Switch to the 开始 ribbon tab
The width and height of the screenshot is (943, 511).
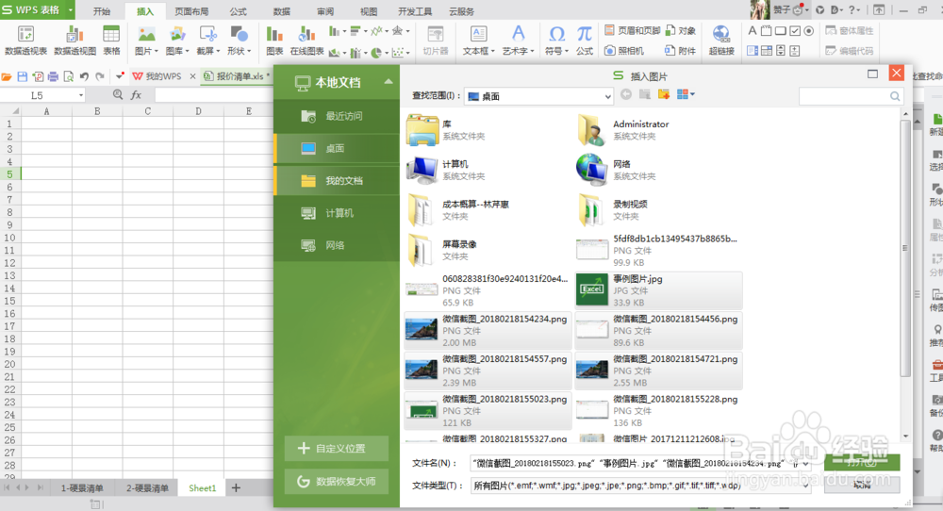click(x=102, y=11)
